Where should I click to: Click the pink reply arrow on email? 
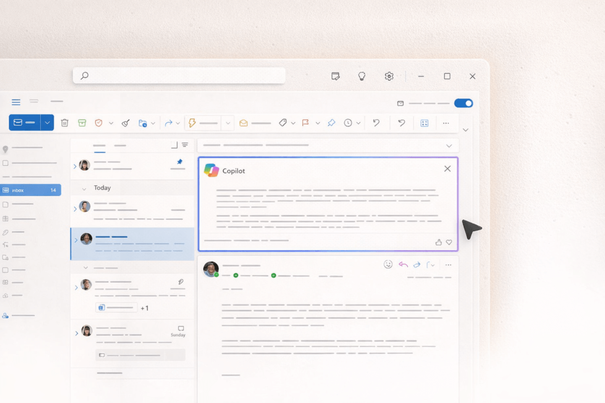pos(403,264)
